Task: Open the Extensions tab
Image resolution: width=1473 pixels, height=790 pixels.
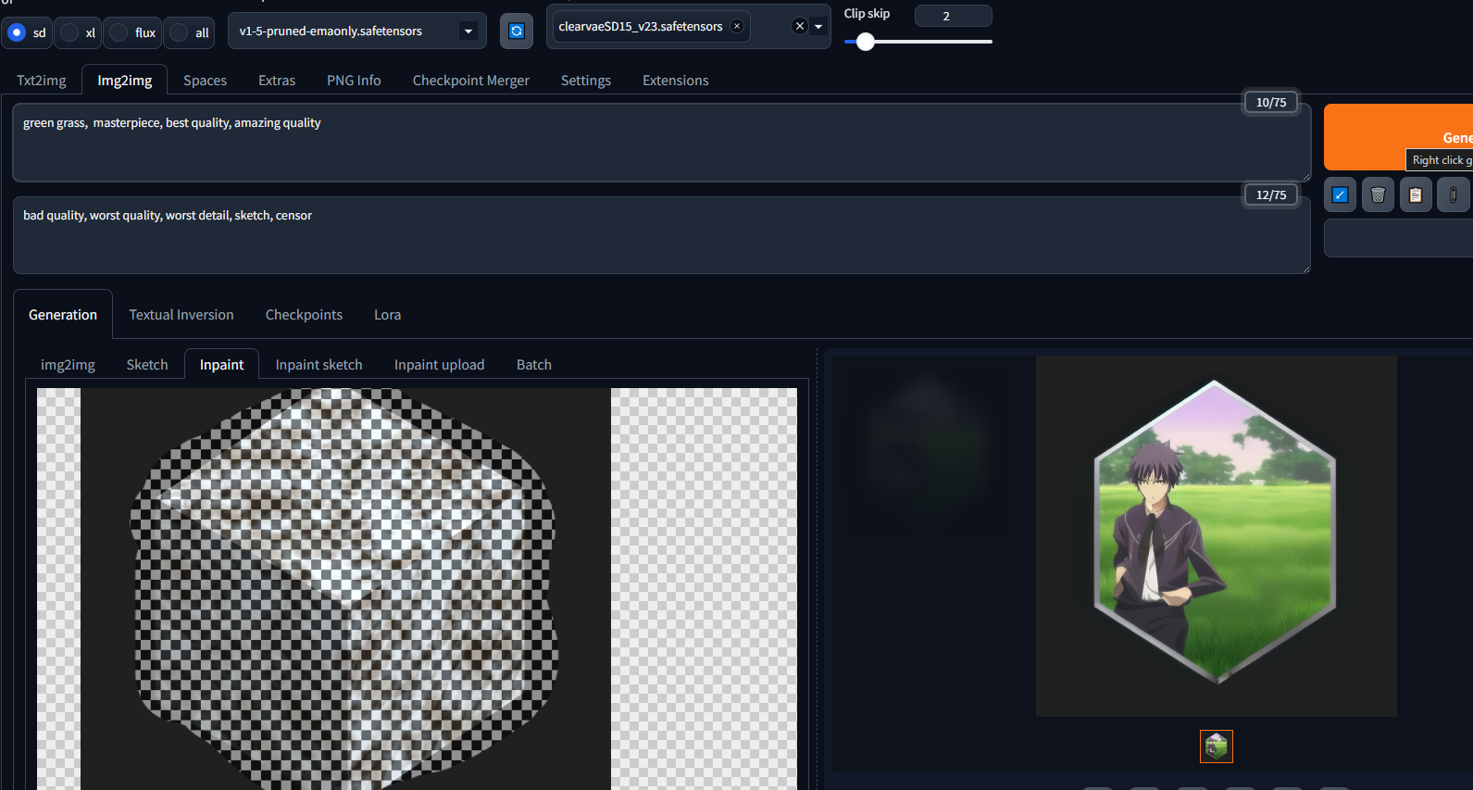Action: (676, 81)
